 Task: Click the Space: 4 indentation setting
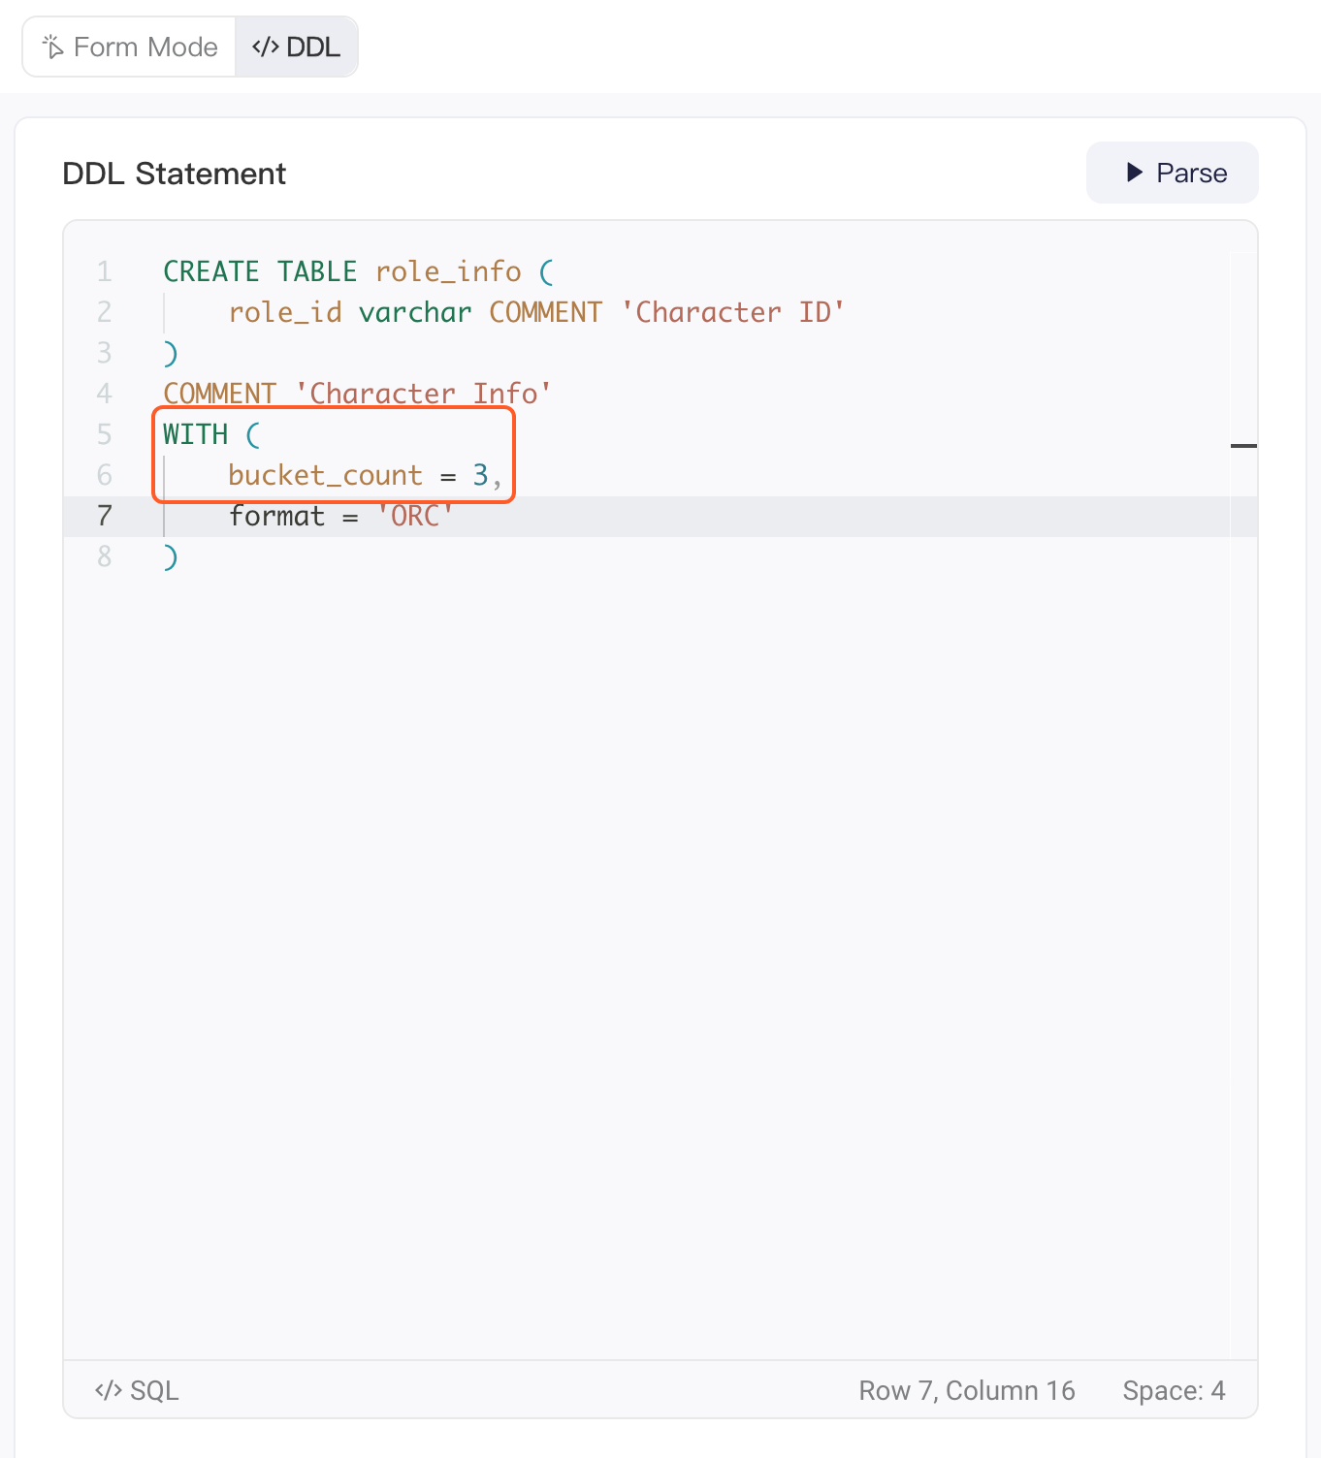tap(1174, 1390)
